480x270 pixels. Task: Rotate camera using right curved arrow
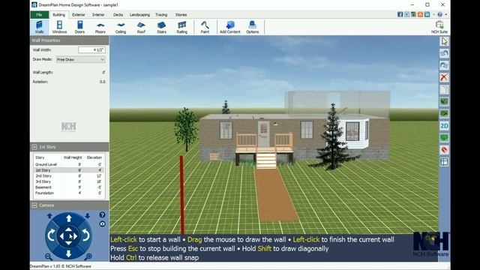point(86,235)
